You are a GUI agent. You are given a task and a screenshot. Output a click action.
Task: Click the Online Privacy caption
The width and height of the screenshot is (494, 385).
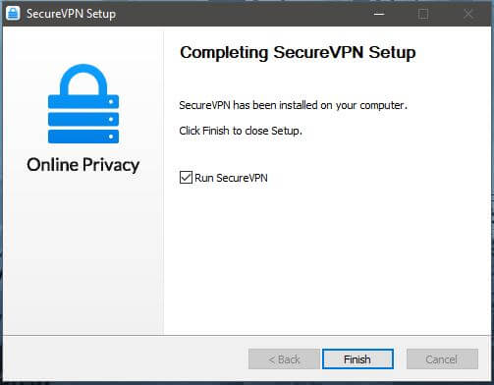tap(83, 165)
